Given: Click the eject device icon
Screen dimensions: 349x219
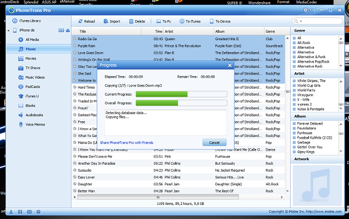Looking at the screenshot, I should click(x=68, y=30).
